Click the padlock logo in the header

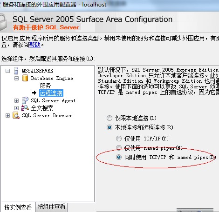point(3,22)
